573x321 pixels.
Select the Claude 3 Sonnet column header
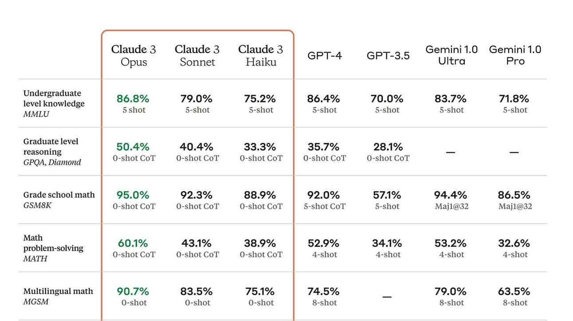coord(197,55)
